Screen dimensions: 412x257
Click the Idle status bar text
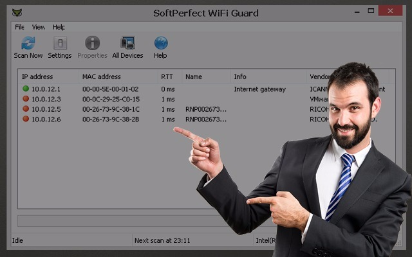pos(17,240)
